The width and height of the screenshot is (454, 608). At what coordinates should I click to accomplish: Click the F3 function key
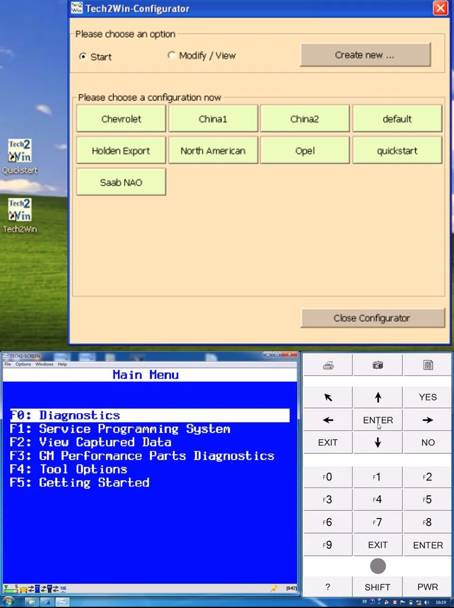point(328,500)
